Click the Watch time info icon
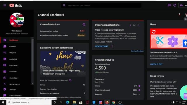This screenshot has height=105, width=187. 139,90
